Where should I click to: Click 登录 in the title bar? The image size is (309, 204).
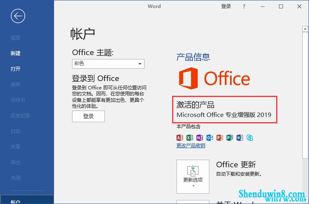click(x=226, y=6)
